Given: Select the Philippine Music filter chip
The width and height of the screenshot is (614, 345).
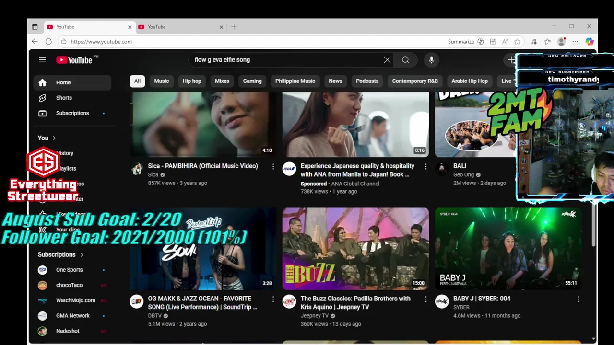Looking at the screenshot, I should click(x=295, y=81).
